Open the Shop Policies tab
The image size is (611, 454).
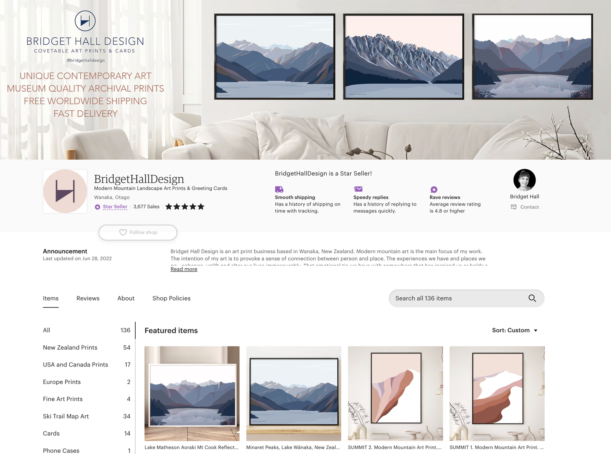[x=171, y=298]
